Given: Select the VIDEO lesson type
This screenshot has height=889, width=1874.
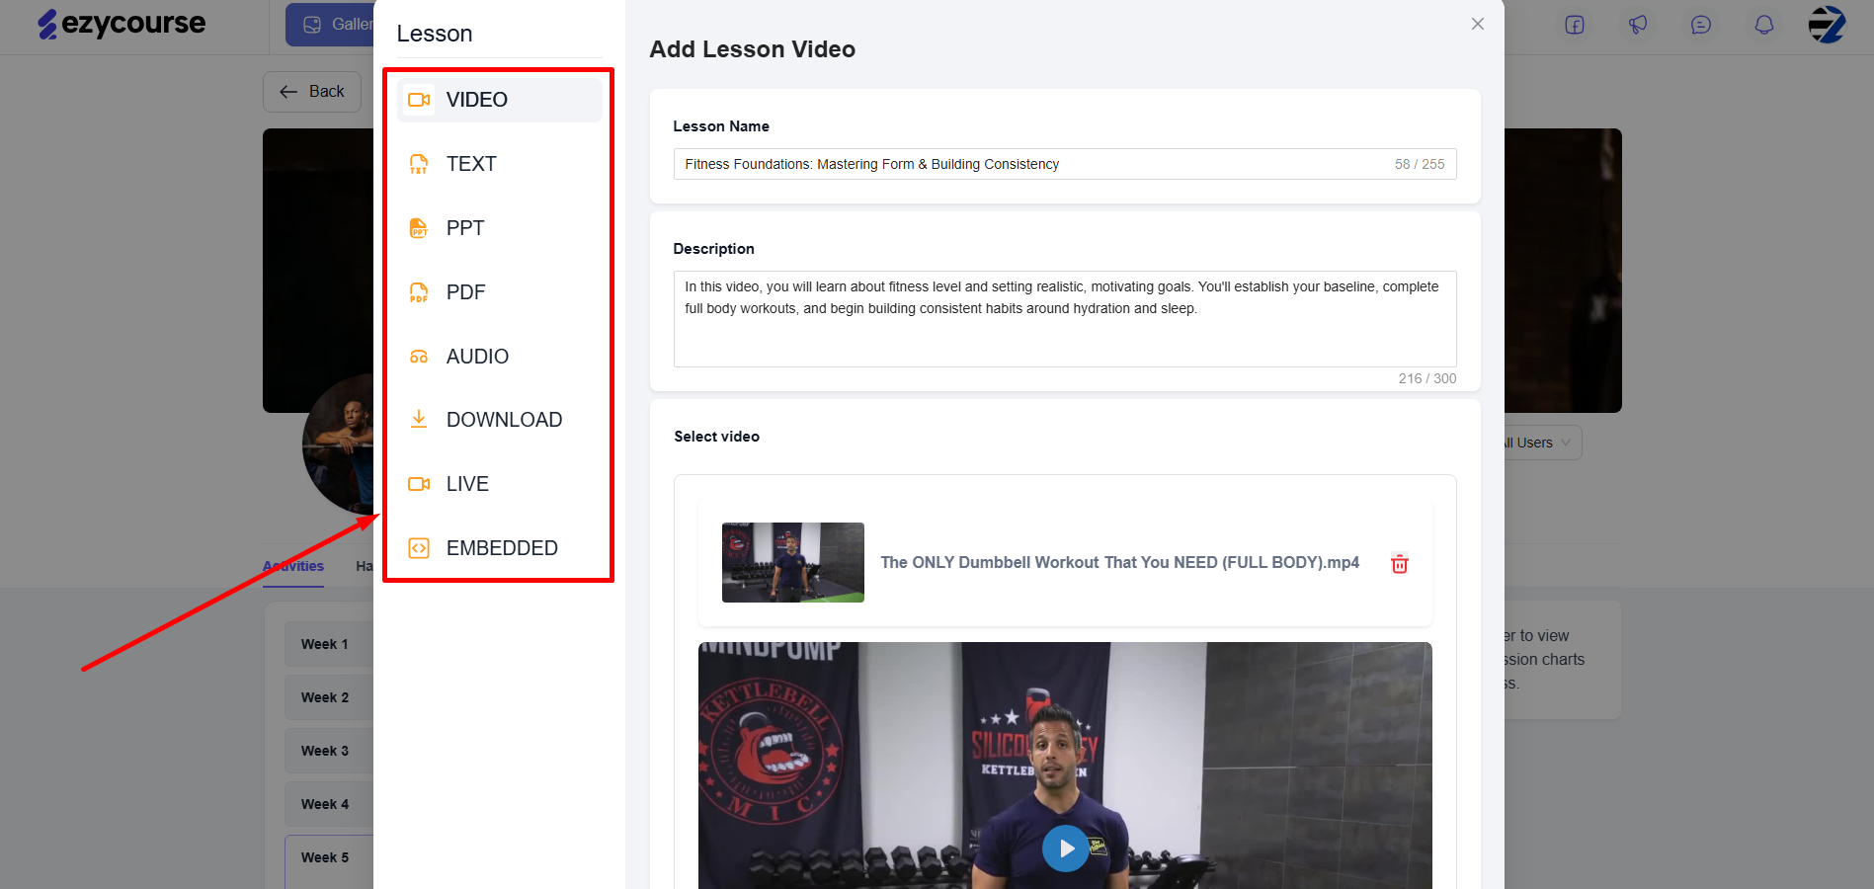Looking at the screenshot, I should (499, 100).
